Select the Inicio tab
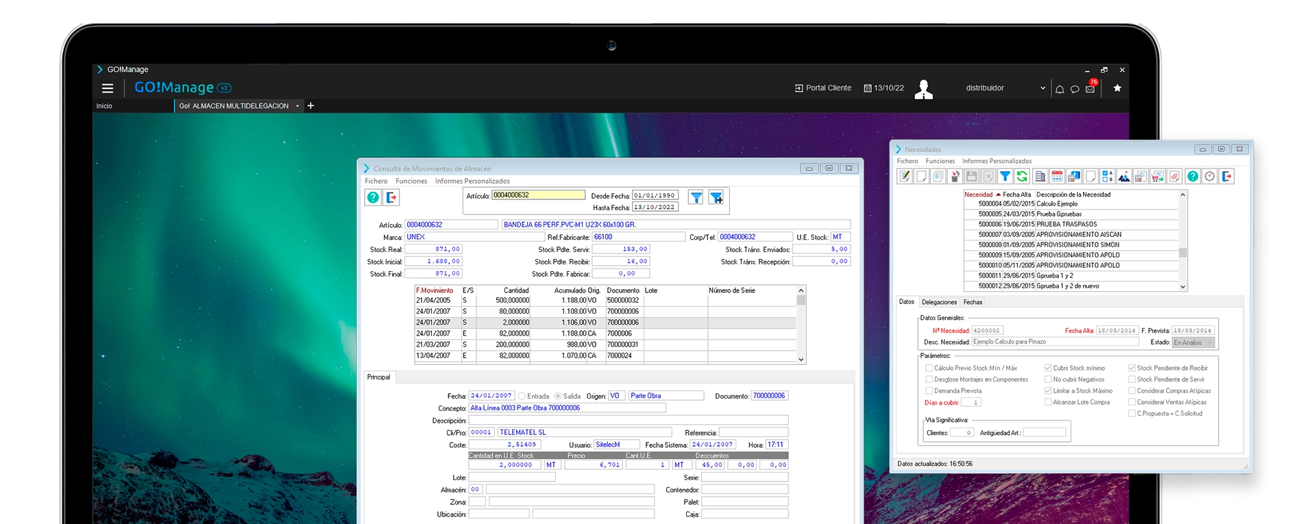This screenshot has width=1316, height=524. [x=104, y=106]
